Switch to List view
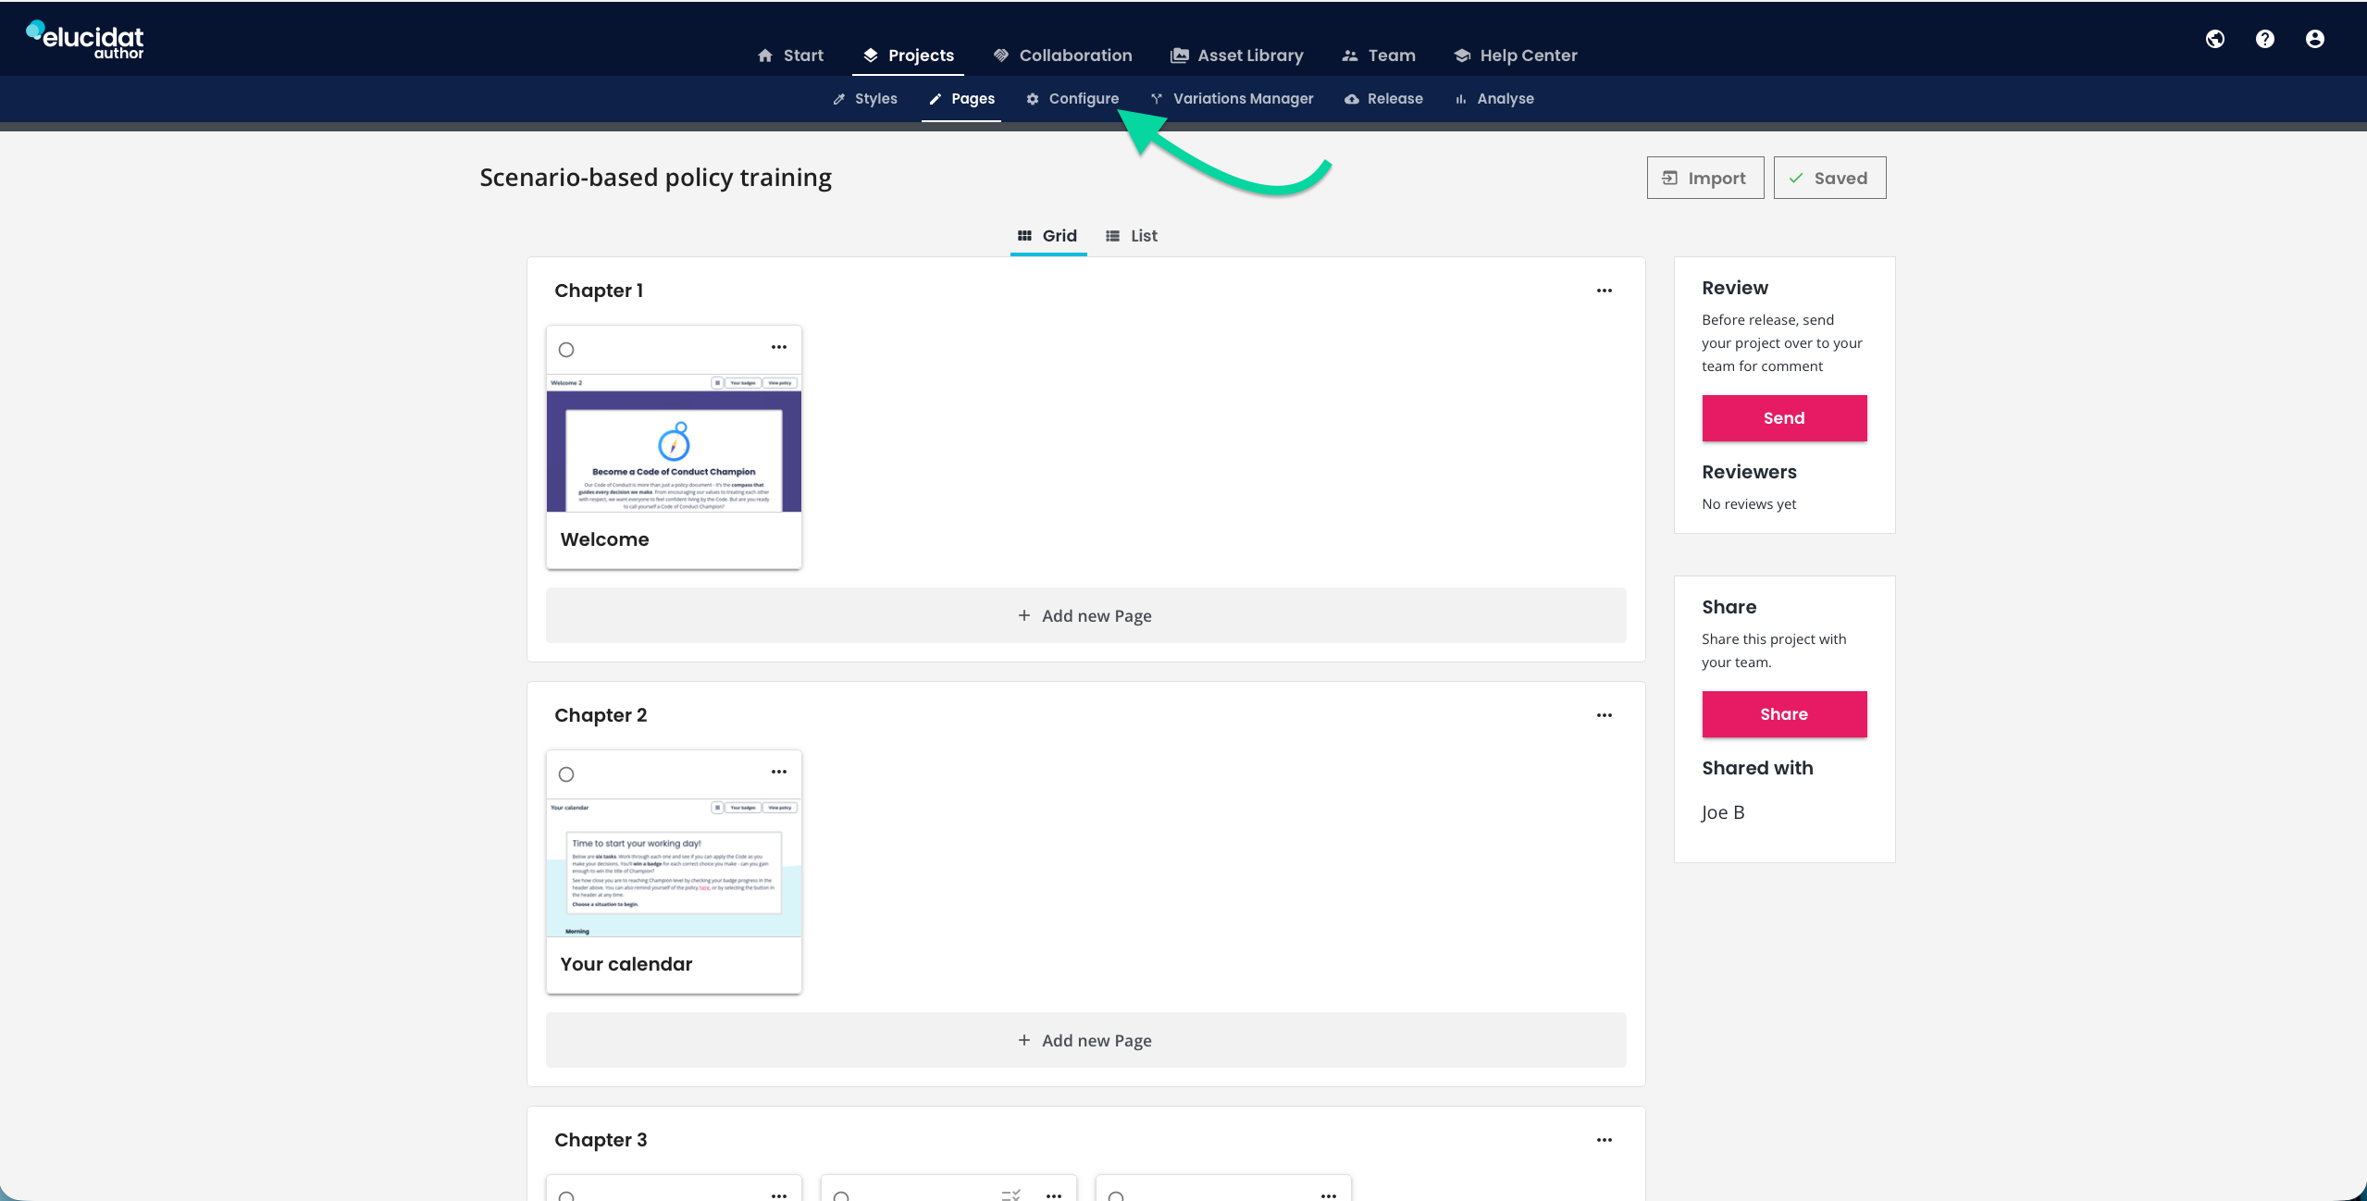The image size is (2367, 1201). click(1132, 236)
